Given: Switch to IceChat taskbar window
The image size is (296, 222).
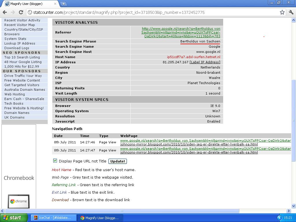Looking at the screenshot, I should pyautogui.click(x=53, y=218).
